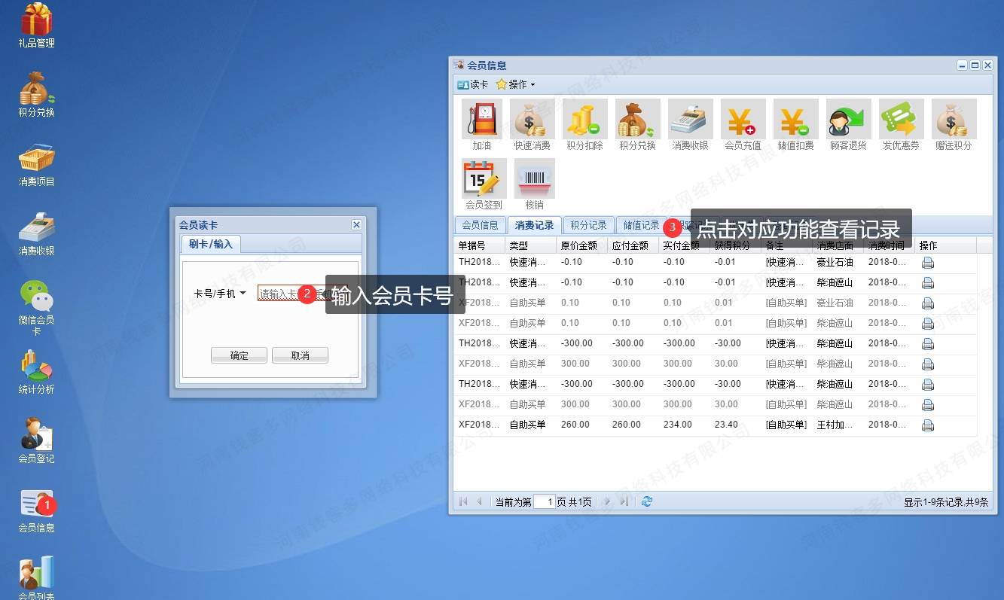Click the 加油 fuel pump icon
The image size is (1004, 600).
(x=482, y=119)
